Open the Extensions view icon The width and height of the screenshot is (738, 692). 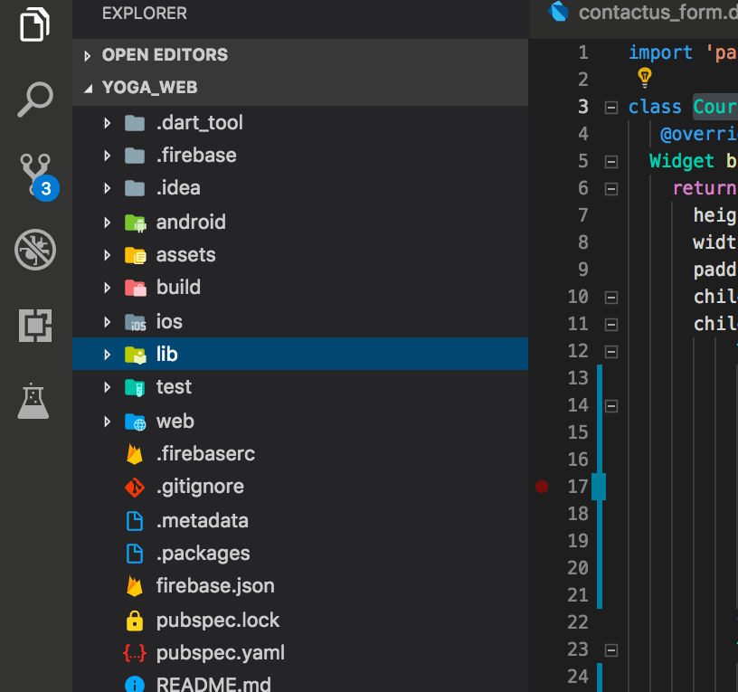pos(35,326)
